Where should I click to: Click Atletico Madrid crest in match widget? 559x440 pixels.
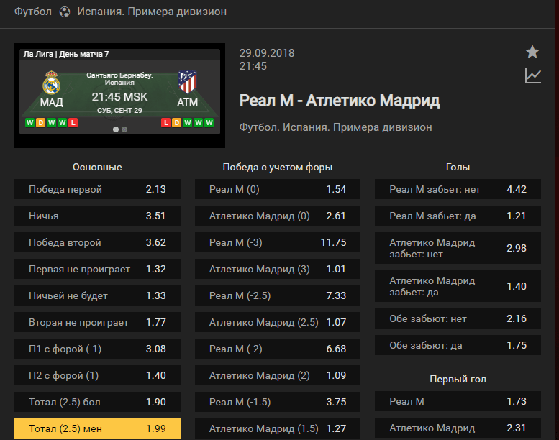187,81
